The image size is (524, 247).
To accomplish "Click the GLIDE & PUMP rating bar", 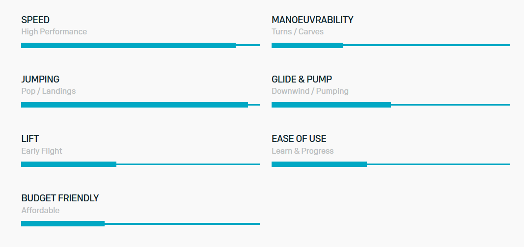I will click(390, 105).
